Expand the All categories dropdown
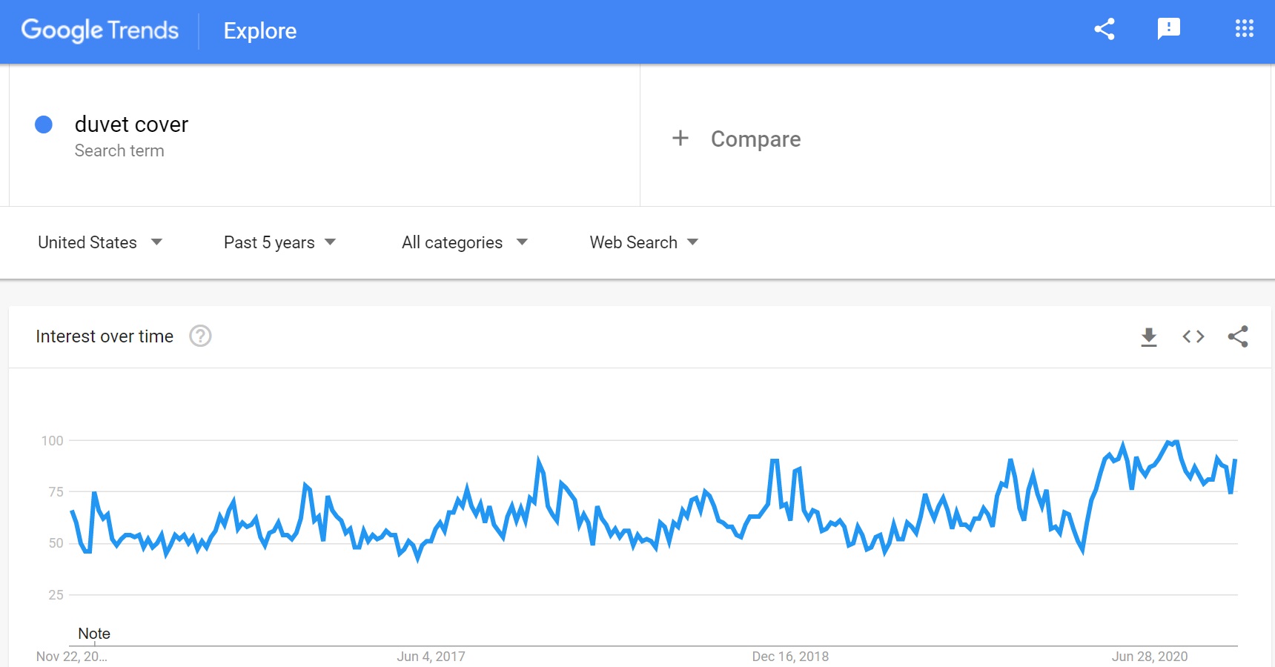The height and width of the screenshot is (667, 1275). (x=465, y=242)
